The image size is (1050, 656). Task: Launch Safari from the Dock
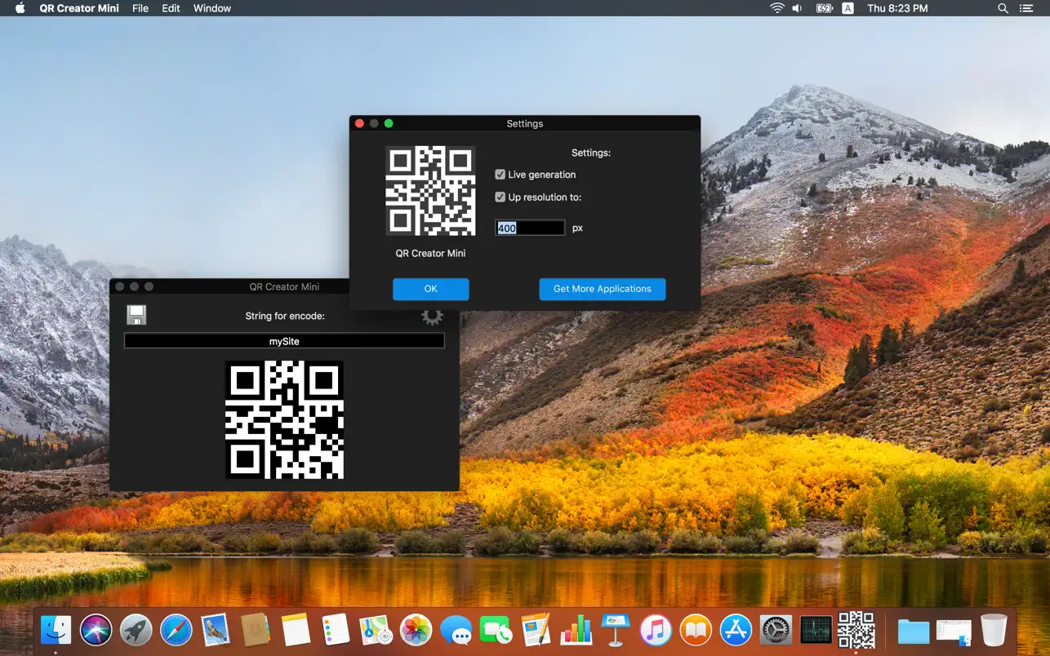pos(176,630)
